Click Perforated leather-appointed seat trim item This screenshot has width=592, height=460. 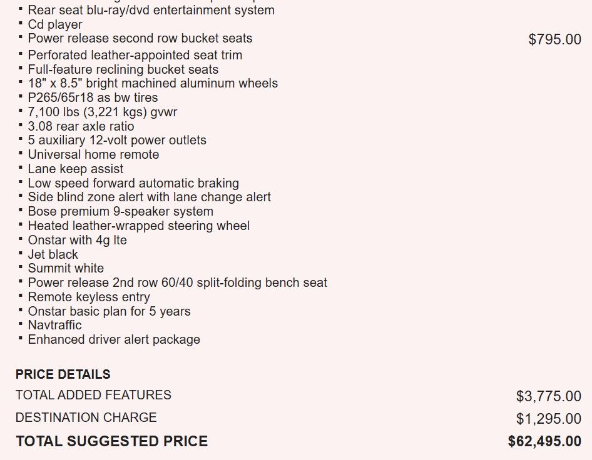tap(135, 55)
